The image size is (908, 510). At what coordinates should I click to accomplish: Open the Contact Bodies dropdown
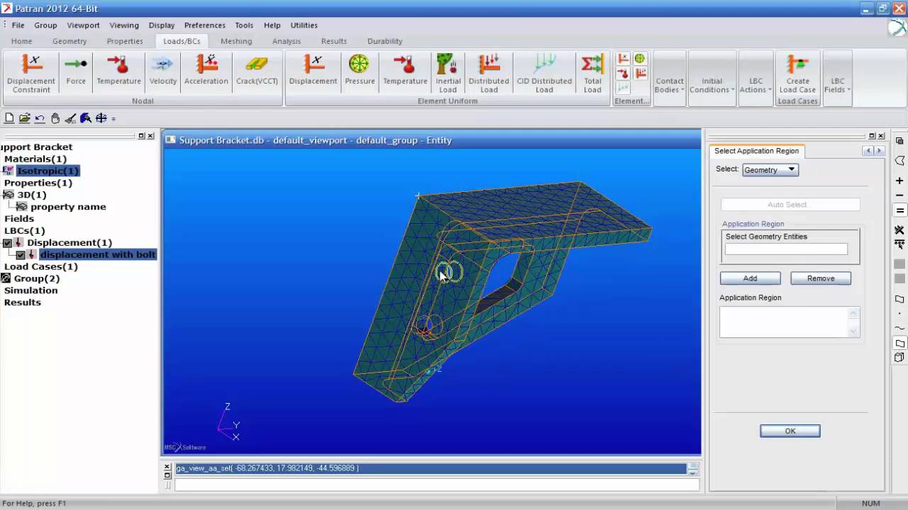(669, 85)
